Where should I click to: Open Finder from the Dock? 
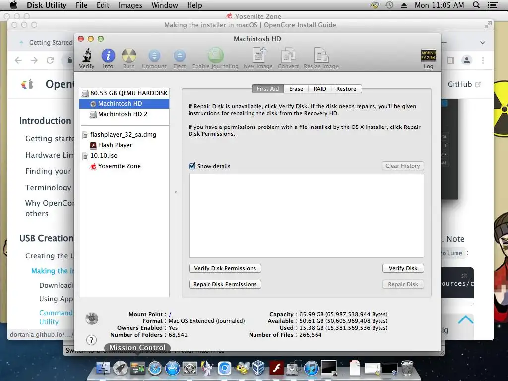(x=103, y=369)
